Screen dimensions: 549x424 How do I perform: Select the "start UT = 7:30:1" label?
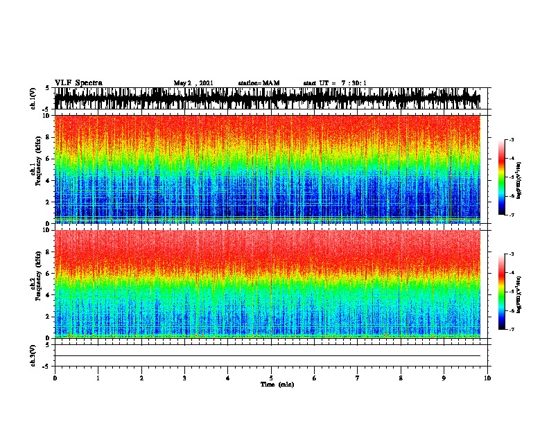coord(335,83)
